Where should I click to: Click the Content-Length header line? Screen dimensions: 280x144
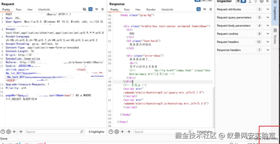[20, 51]
